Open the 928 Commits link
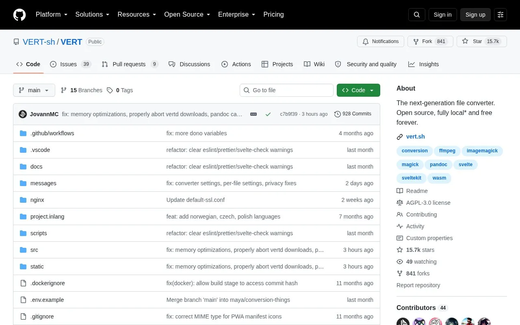 point(353,114)
